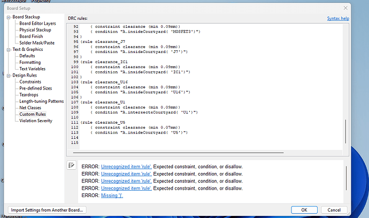This screenshot has width=369, height=218.
Task: Collapse the Board Stackup tree node
Action: click(x=9, y=17)
